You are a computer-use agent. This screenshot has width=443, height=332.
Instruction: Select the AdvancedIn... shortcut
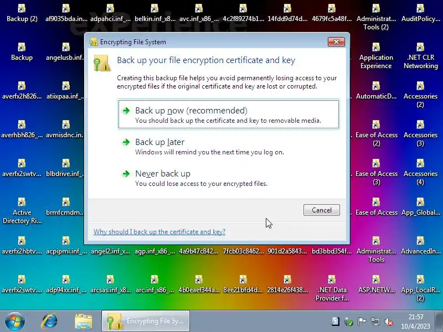420,245
